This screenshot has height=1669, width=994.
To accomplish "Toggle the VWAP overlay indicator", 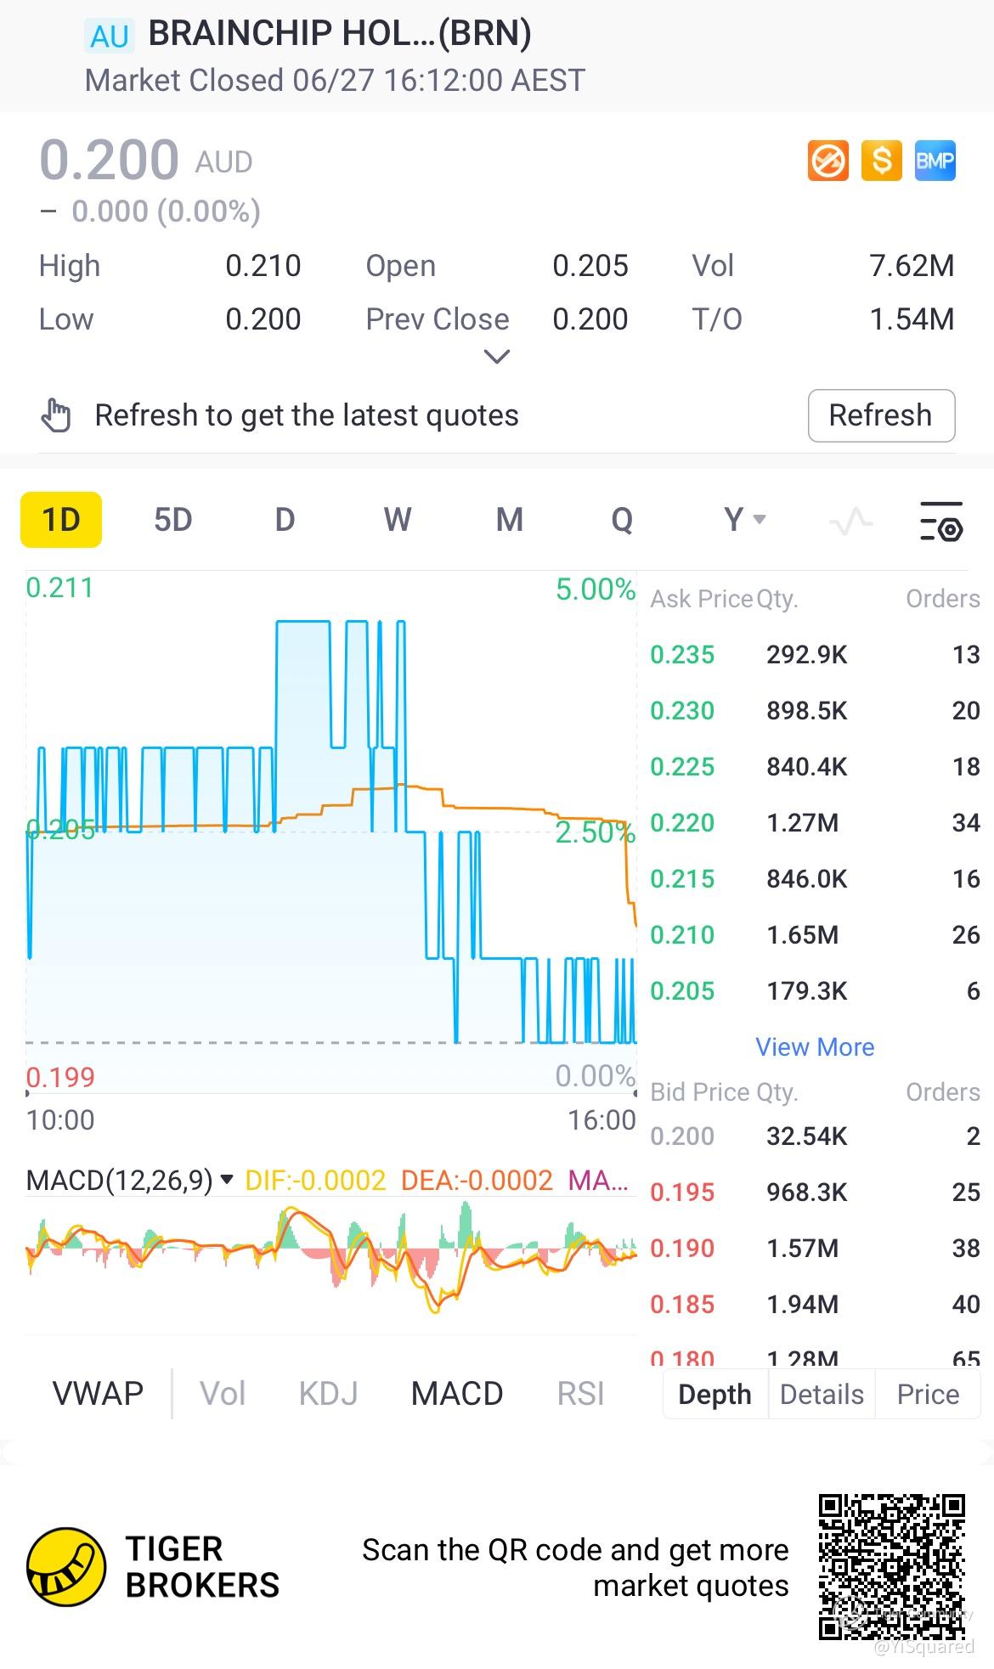I will tap(98, 1394).
